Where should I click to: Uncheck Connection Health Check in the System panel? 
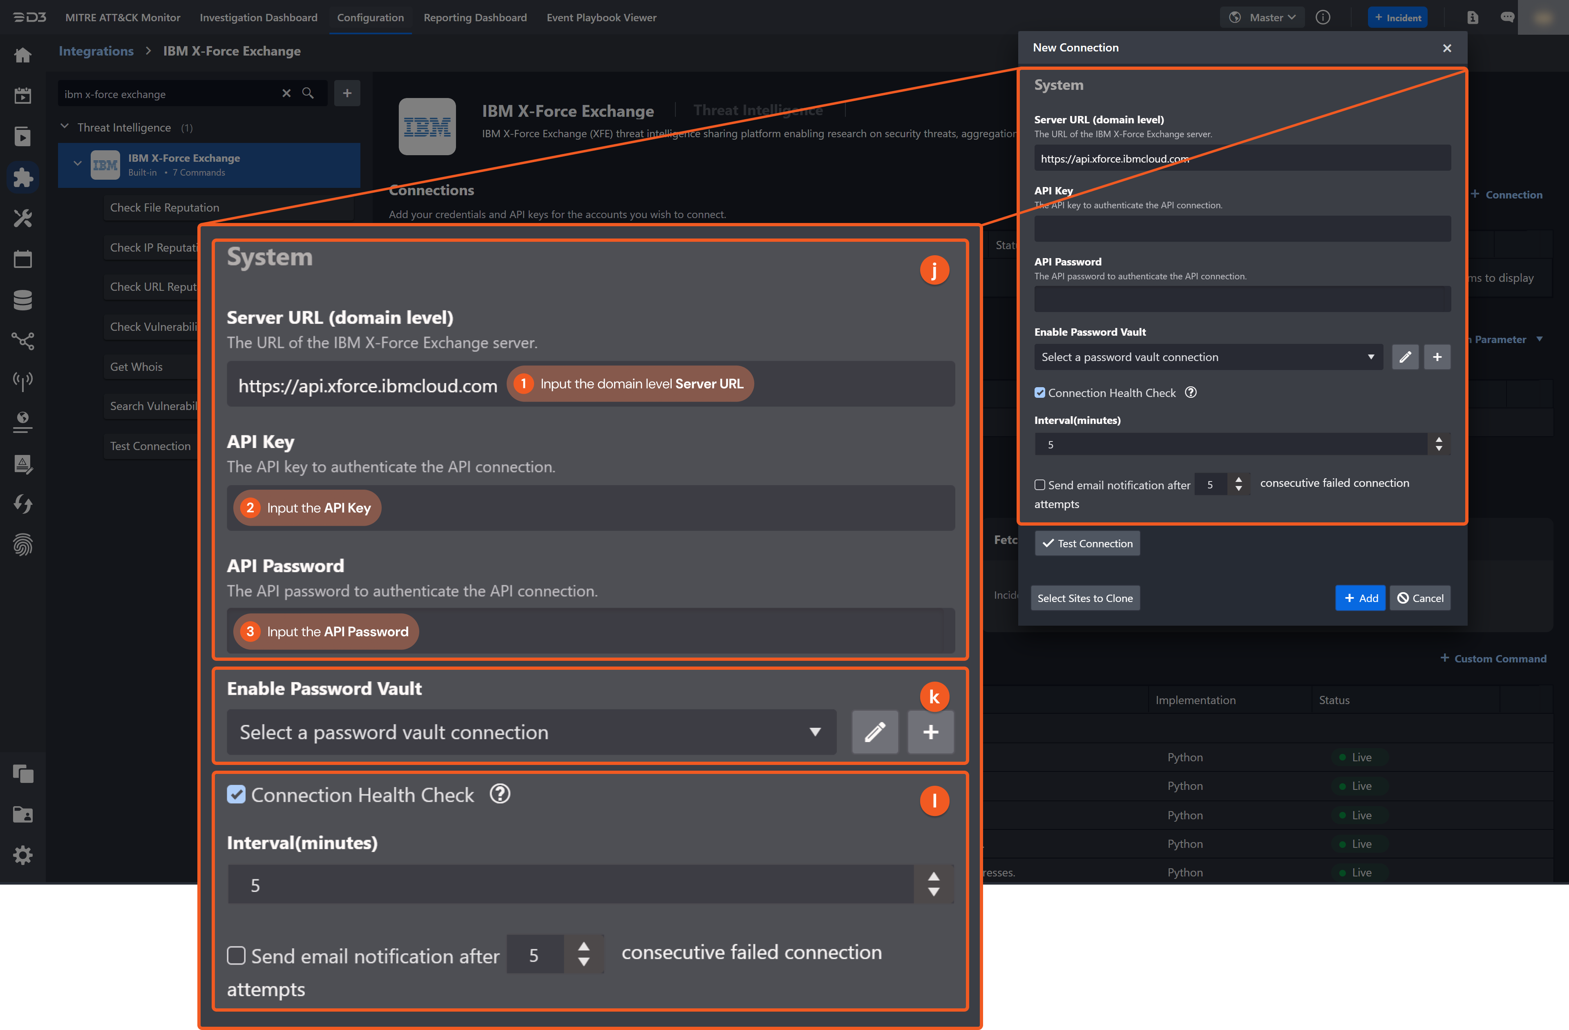pyautogui.click(x=237, y=795)
